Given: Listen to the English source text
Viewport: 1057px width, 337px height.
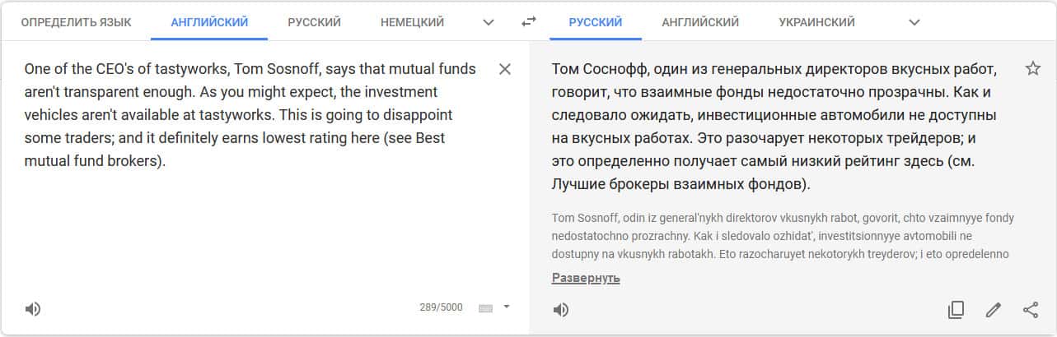Looking at the screenshot, I should [32, 309].
